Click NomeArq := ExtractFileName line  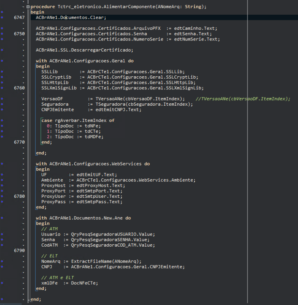click(x=91, y=261)
